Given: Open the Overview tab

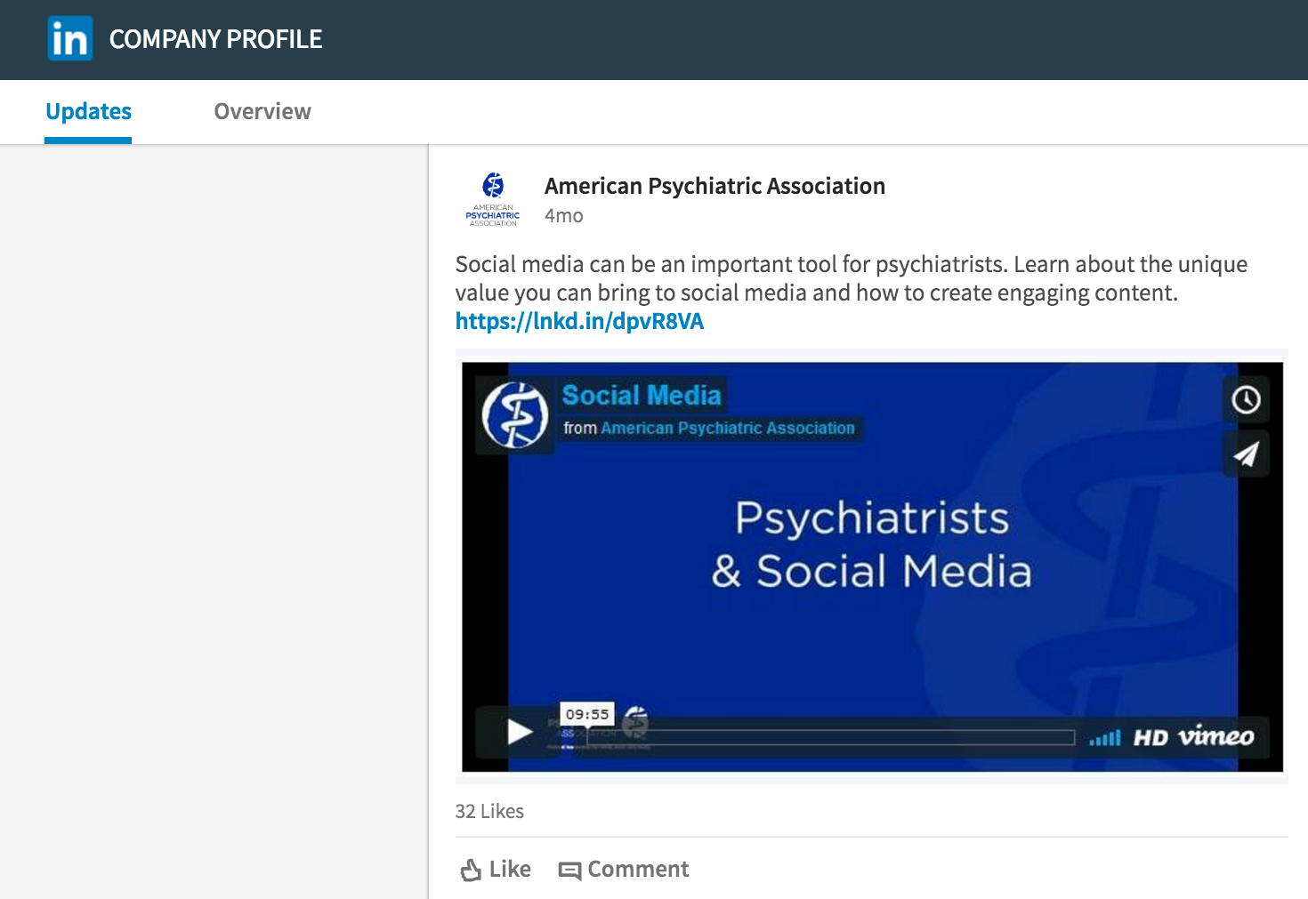Looking at the screenshot, I should 262,112.
